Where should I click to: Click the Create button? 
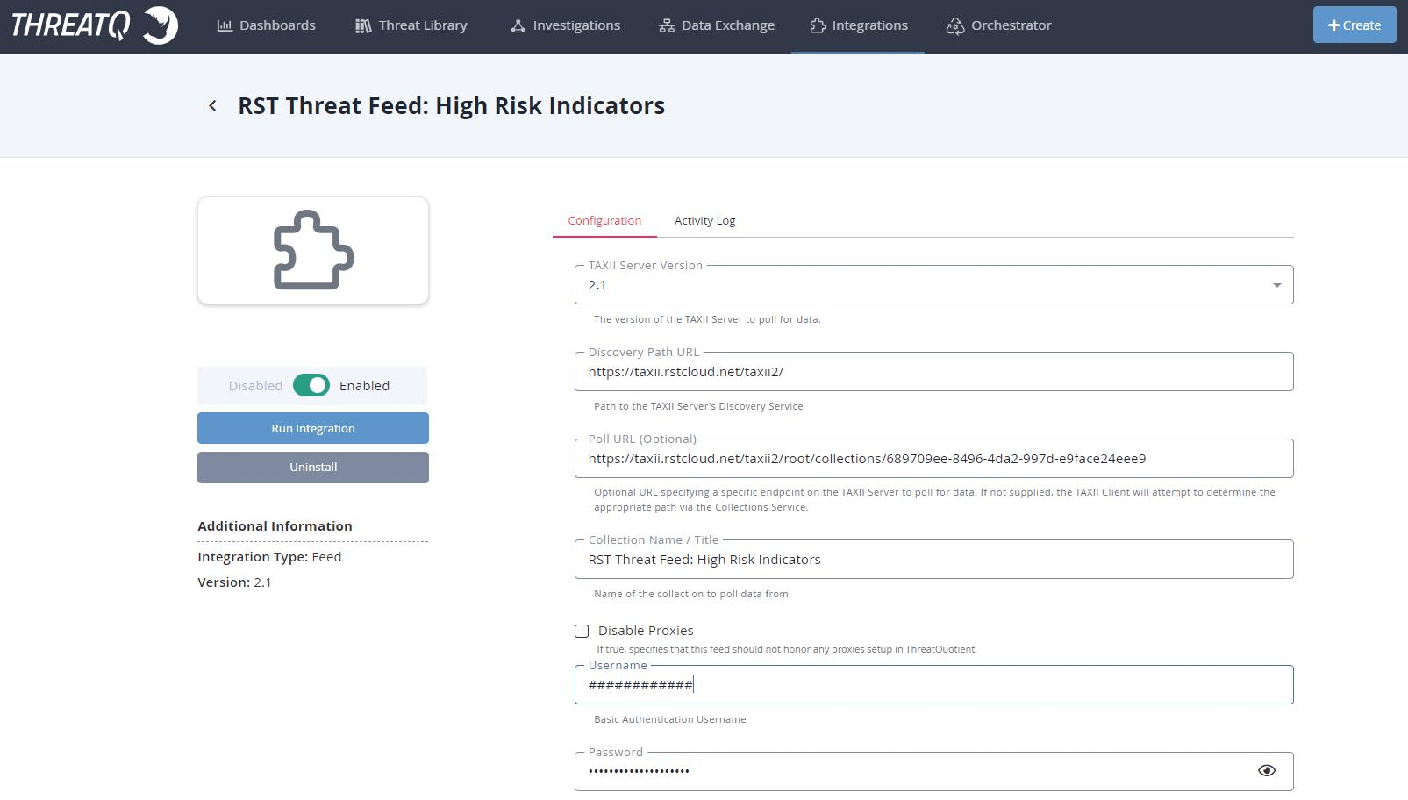1354,25
